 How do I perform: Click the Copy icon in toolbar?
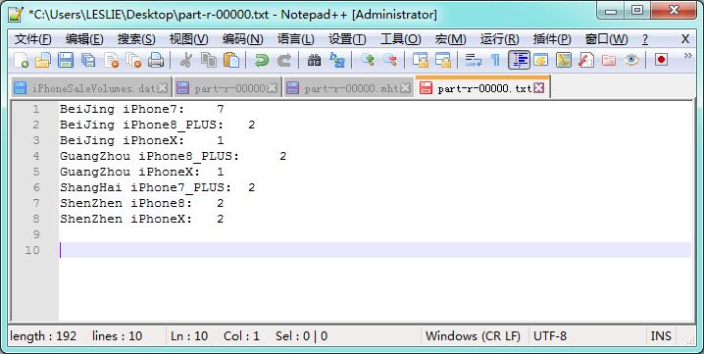(208, 60)
